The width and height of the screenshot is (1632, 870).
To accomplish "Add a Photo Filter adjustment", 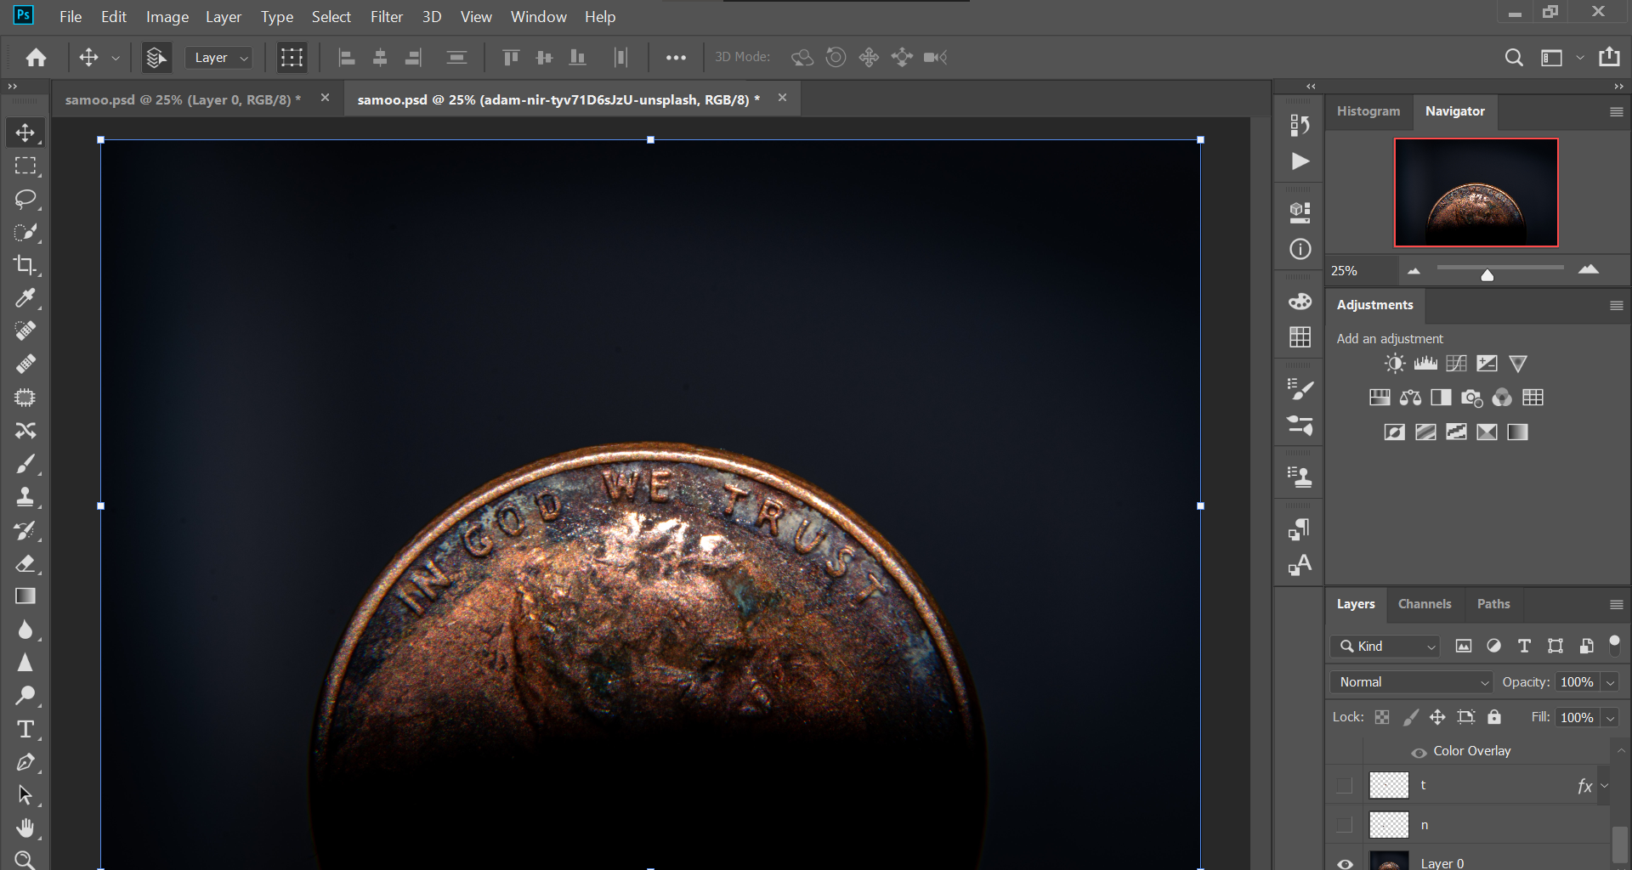I will 1471,398.
